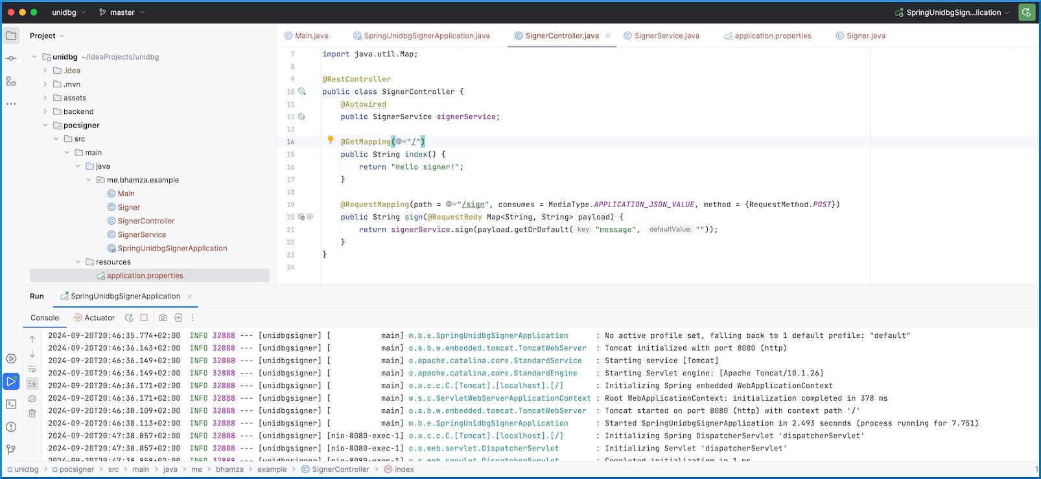Expand the assets folder
This screenshot has height=479, width=1041.
click(x=45, y=98)
